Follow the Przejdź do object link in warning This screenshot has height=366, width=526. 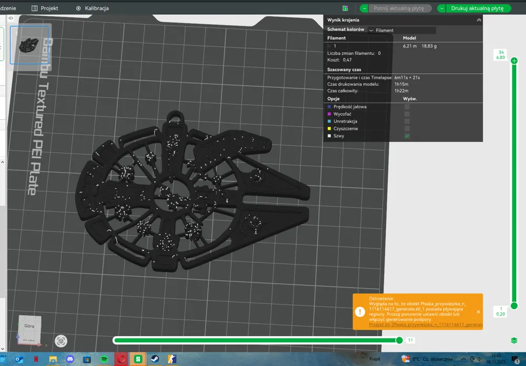click(426, 325)
